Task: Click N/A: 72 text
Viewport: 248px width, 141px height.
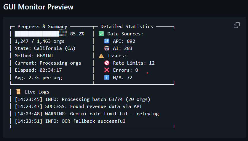Action: point(123,78)
